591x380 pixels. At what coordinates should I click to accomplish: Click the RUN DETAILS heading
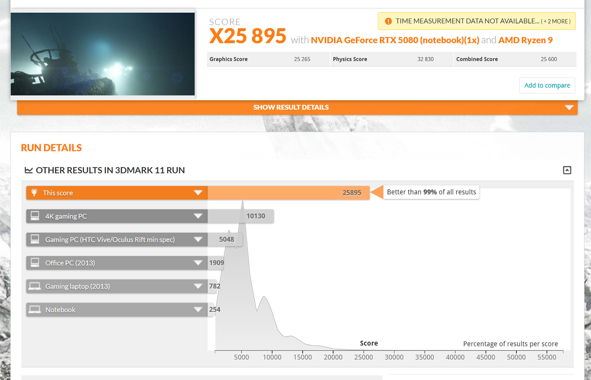[51, 148]
